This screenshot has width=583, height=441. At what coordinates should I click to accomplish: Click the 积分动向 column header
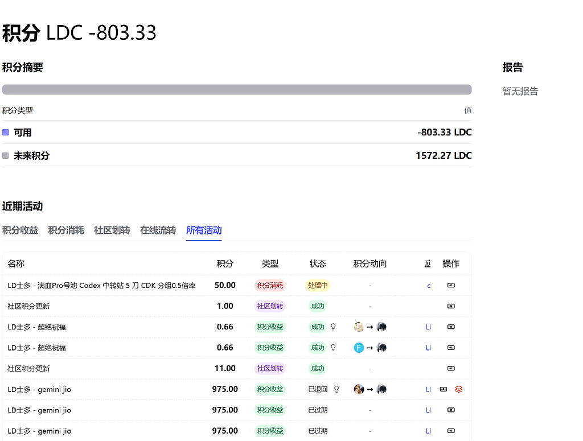[x=370, y=264]
